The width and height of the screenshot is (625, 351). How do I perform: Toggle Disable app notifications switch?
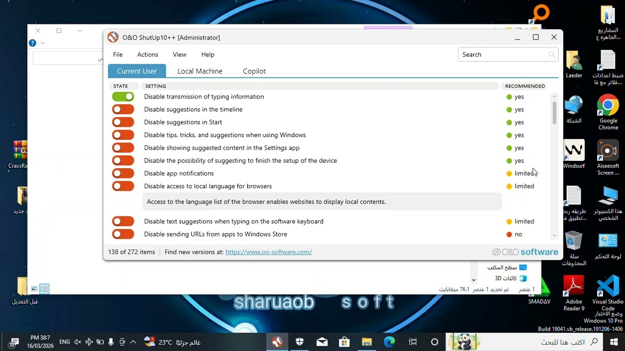[x=123, y=173]
